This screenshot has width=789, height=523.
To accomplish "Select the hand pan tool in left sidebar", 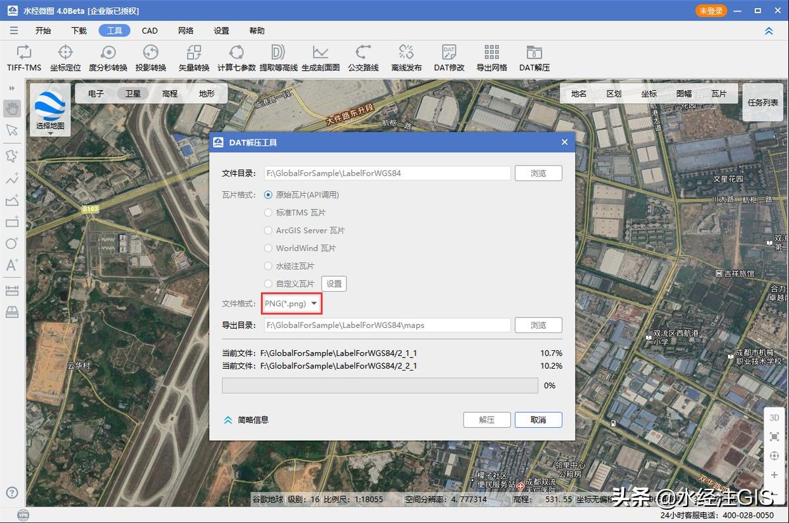I will [12, 108].
